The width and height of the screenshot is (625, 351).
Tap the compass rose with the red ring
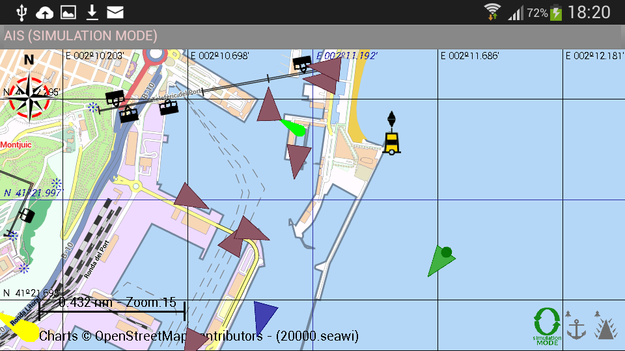click(29, 98)
